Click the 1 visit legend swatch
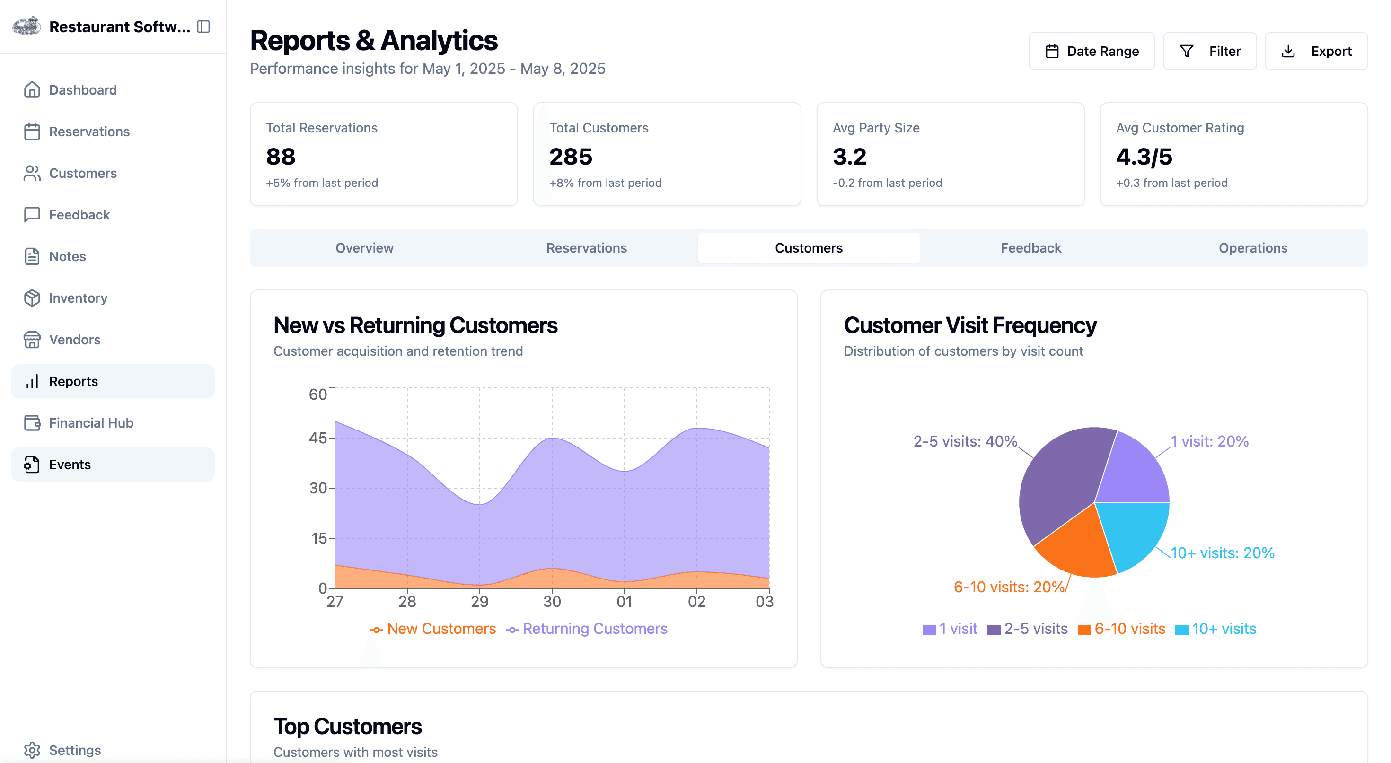The image size is (1391, 763). coord(929,630)
